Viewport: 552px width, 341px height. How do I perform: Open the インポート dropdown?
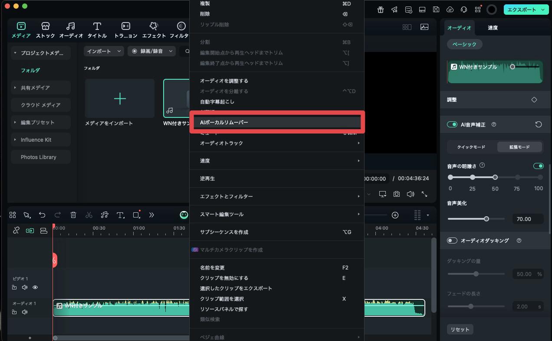pos(104,51)
